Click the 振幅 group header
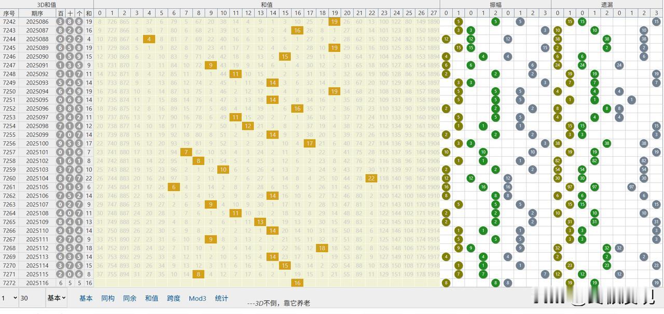The image size is (664, 314). pyautogui.click(x=495, y=4)
